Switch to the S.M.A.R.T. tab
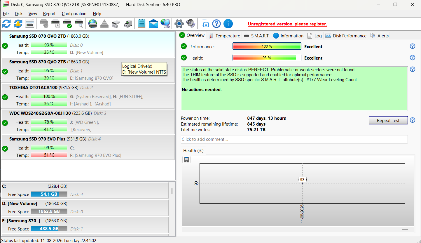Image resolution: width=421 pixels, height=243 pixels. click(x=257, y=36)
